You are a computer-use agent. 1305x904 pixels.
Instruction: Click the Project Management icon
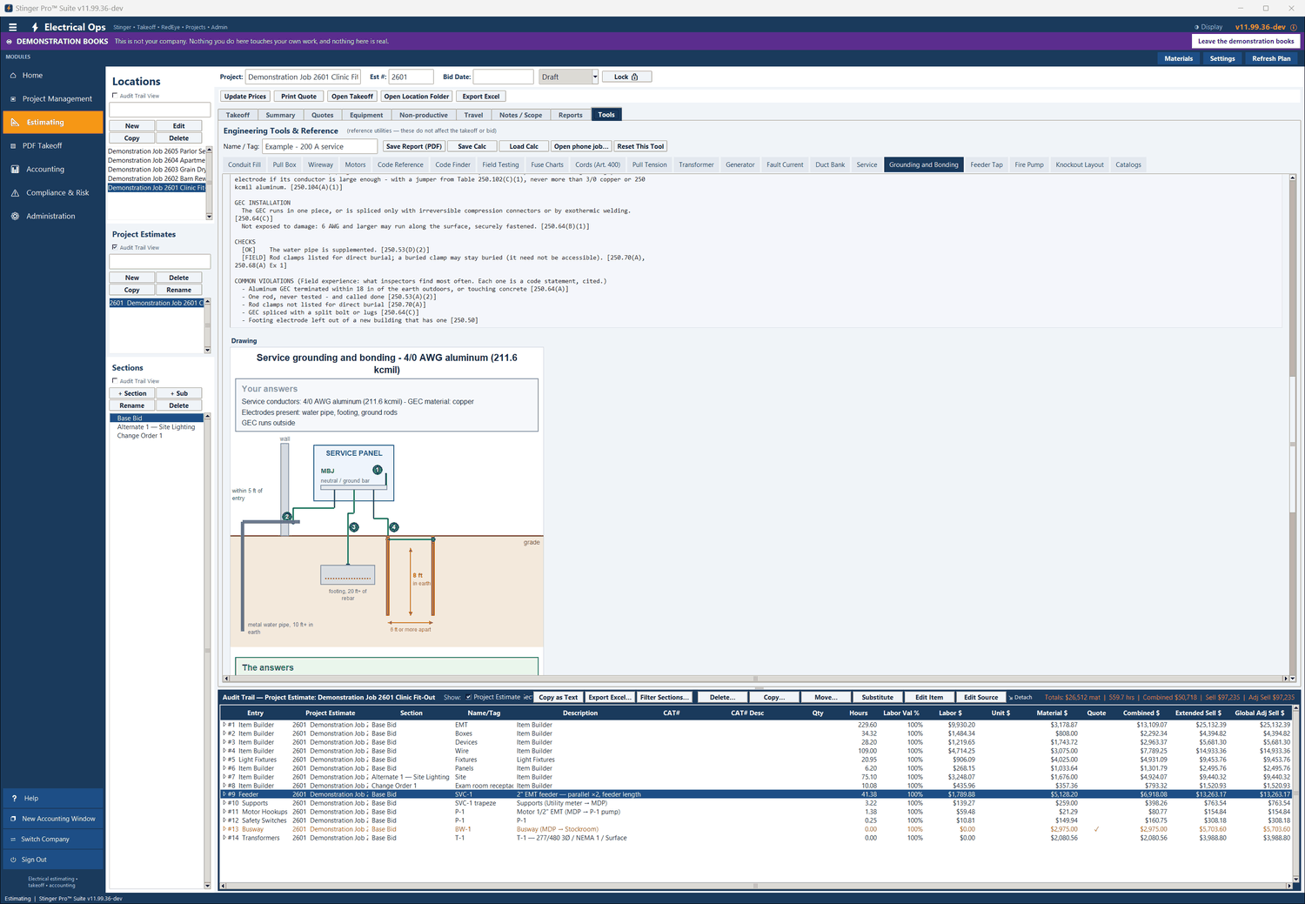(x=14, y=99)
